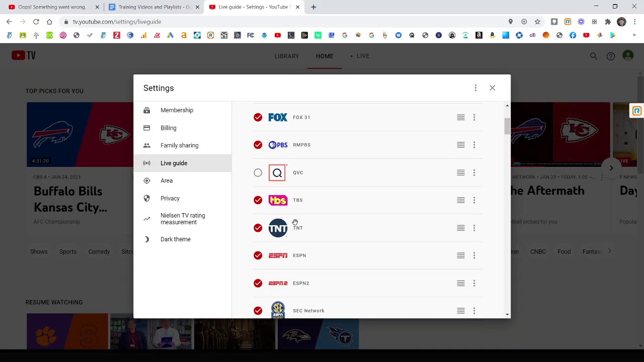Open the three-dot menu for TBS
This screenshot has height=362, width=644.
pos(474,200)
